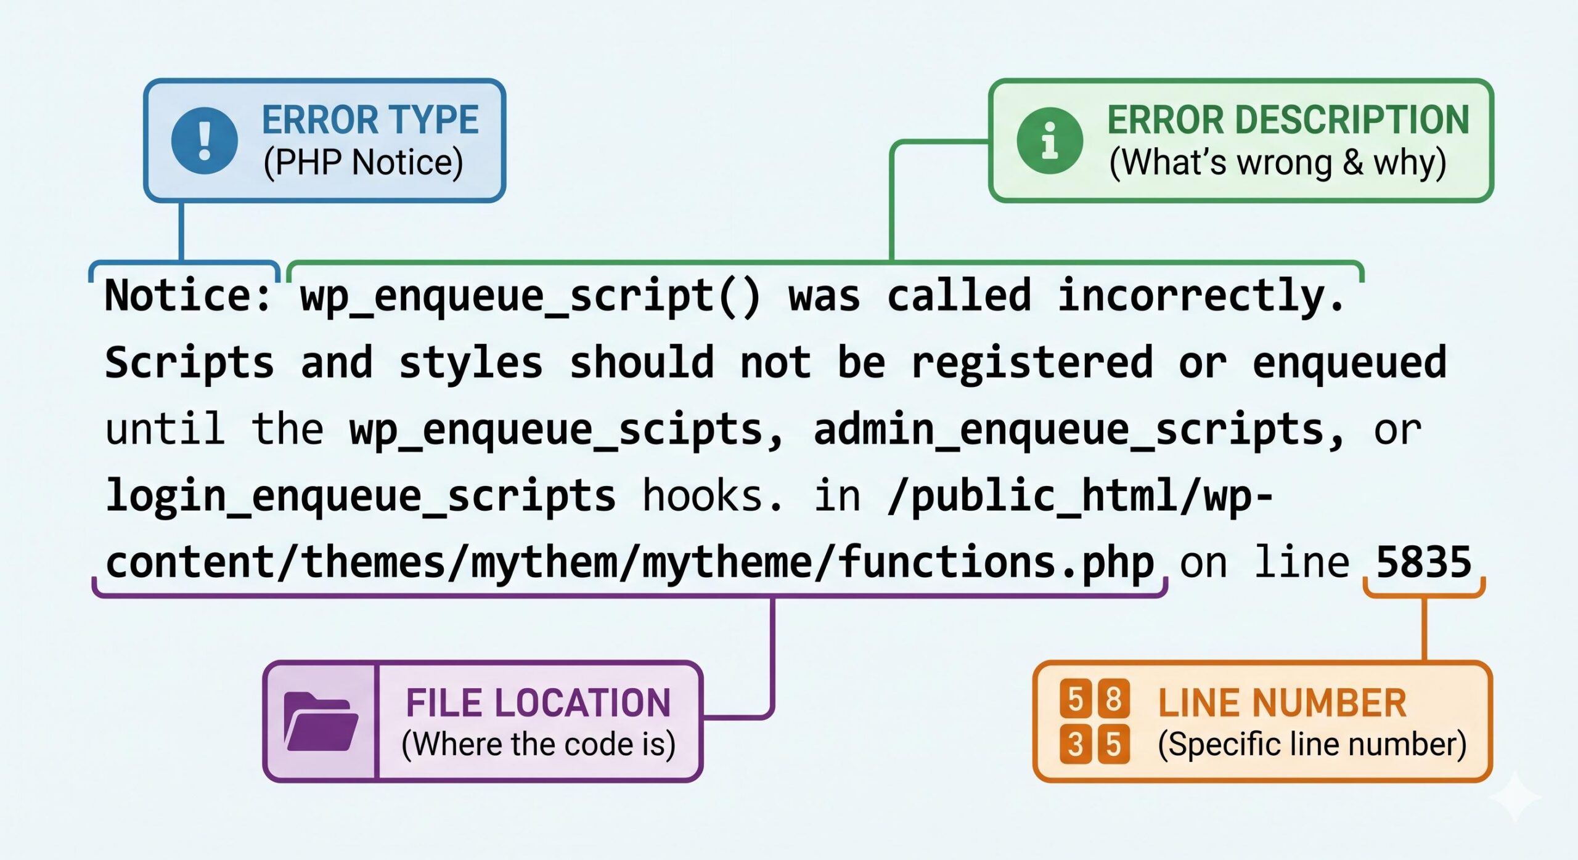Select the purple open folder icon
The width and height of the screenshot is (1578, 860).
321,722
